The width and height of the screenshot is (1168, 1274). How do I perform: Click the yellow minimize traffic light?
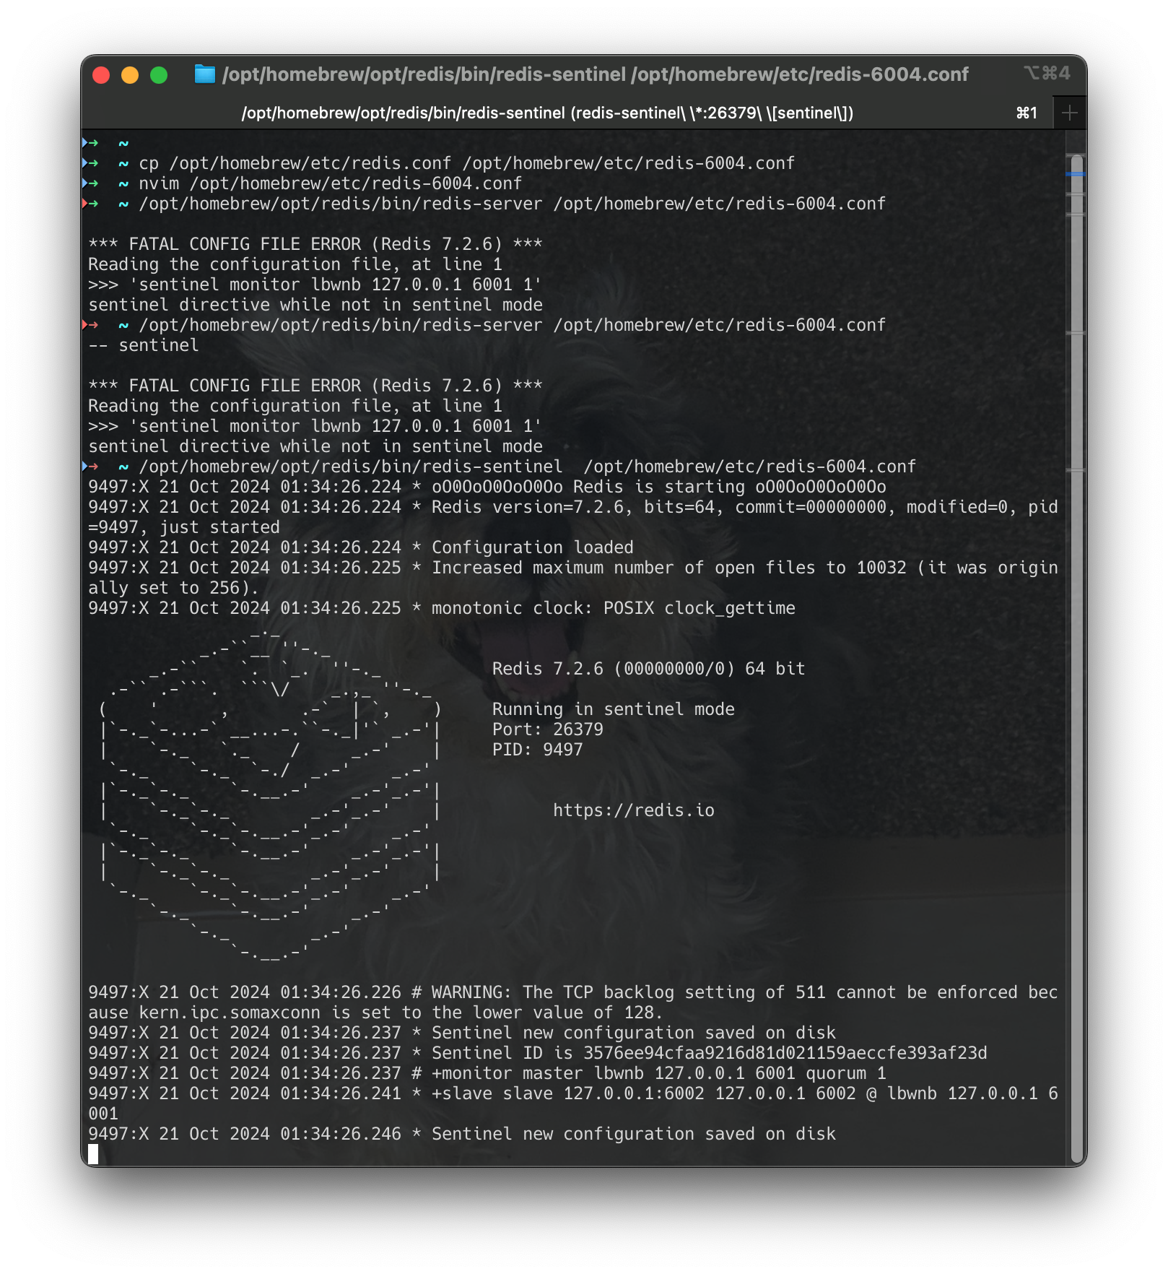[128, 74]
